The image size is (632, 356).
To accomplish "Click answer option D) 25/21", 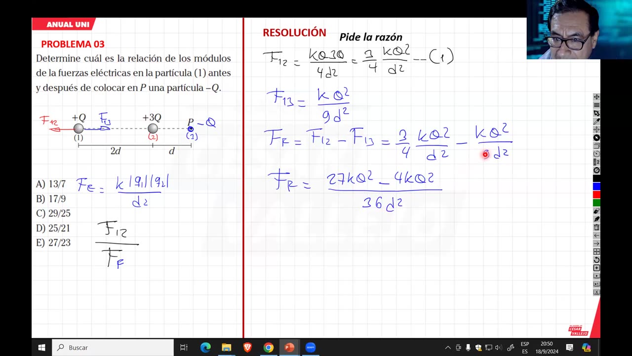I will point(53,228).
